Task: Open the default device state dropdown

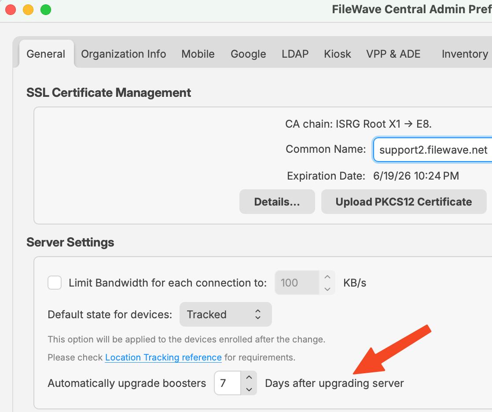Action: point(225,314)
